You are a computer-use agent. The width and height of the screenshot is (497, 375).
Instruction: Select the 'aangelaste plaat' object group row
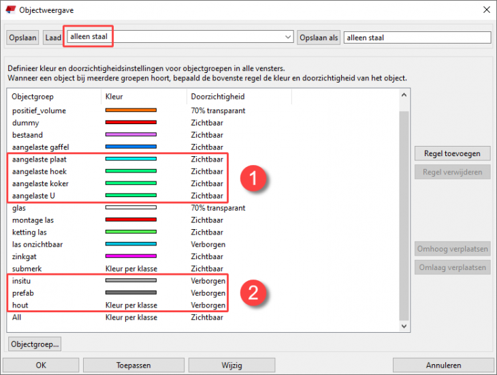click(x=42, y=160)
